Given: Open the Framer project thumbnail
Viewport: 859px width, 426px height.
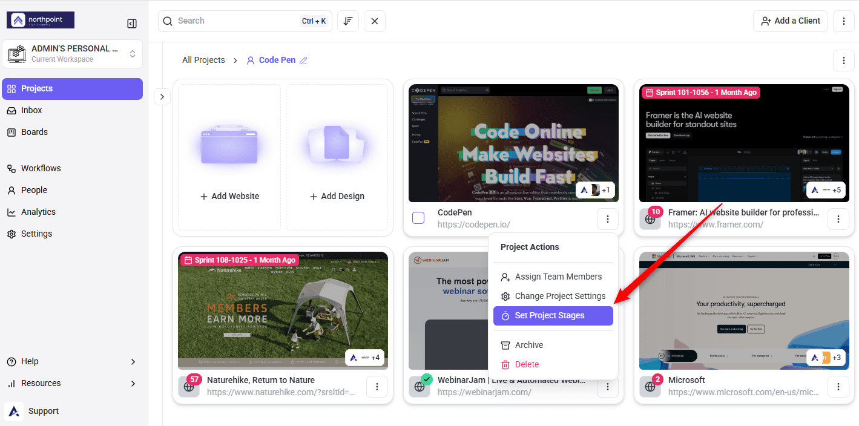Looking at the screenshot, I should 744,143.
